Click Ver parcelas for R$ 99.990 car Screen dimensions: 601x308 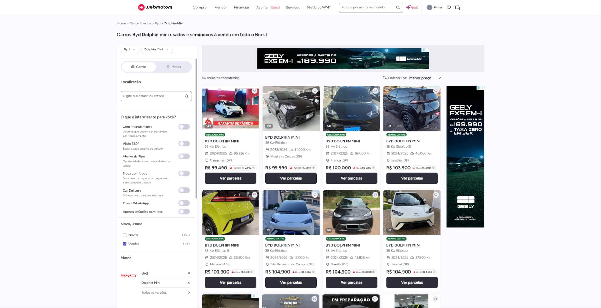291,178
